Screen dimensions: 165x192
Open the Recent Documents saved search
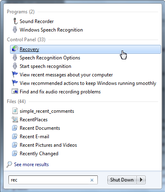(x=40, y=128)
